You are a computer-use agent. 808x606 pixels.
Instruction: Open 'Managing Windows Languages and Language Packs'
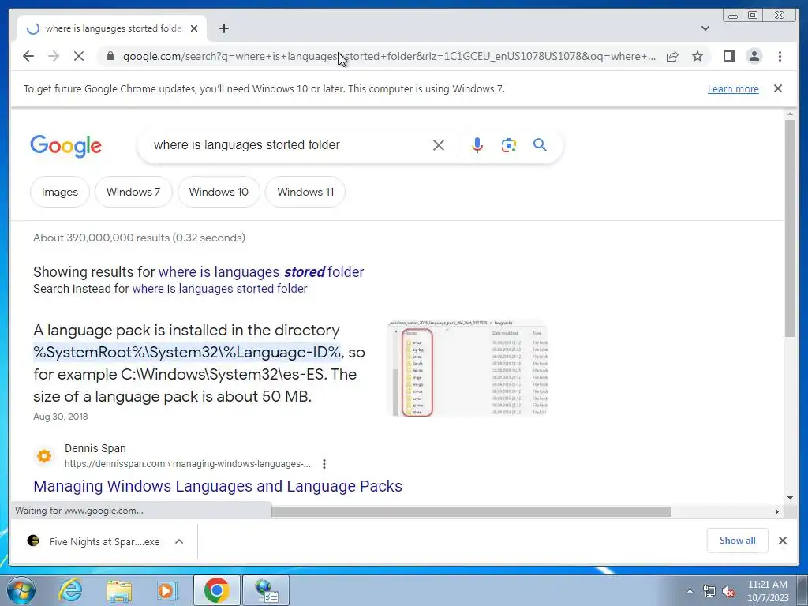218,486
